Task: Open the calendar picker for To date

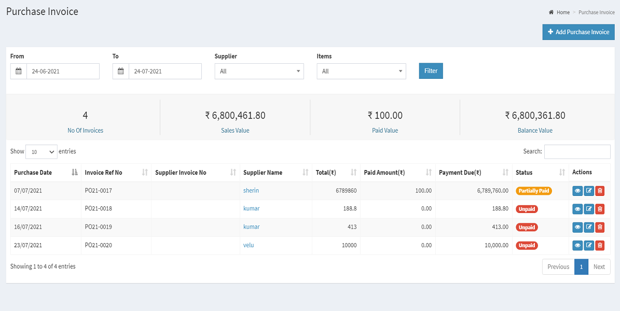Action: pyautogui.click(x=120, y=71)
